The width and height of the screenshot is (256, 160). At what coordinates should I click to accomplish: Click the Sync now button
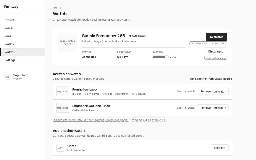click(216, 37)
